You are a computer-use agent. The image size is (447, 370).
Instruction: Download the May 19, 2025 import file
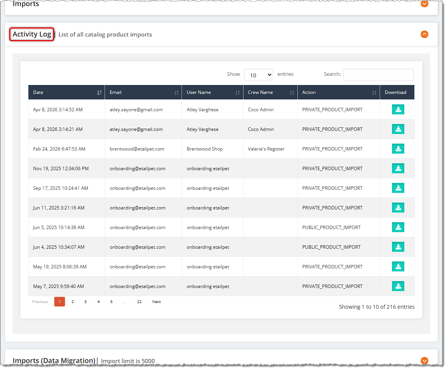coord(398,266)
